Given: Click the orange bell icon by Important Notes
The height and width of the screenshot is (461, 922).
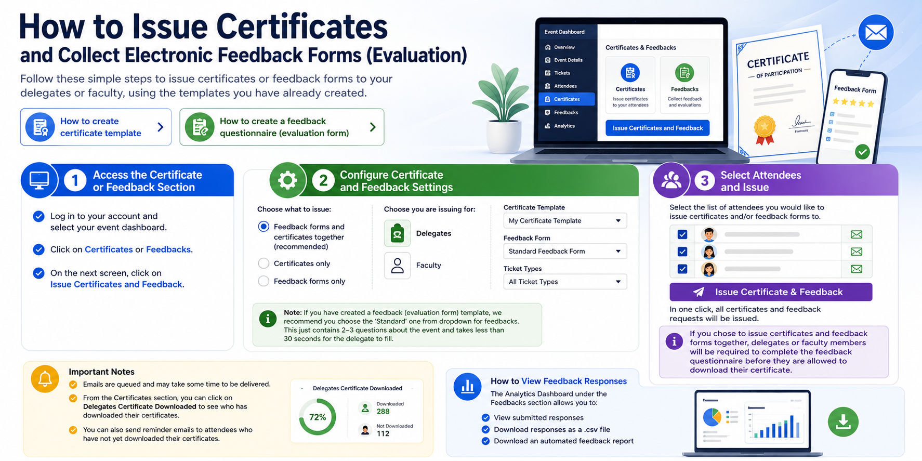Looking at the screenshot, I should tap(45, 378).
